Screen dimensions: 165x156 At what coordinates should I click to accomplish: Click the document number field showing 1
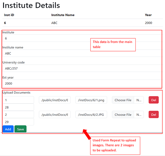[18, 100]
